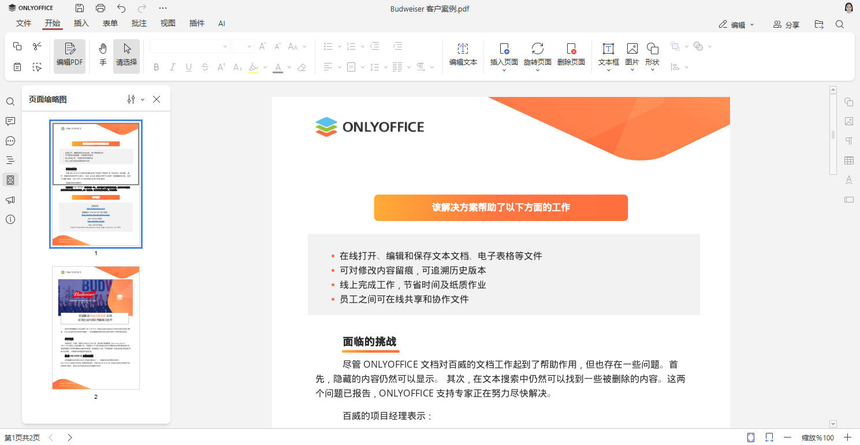This screenshot has height=445, width=860.
Task: Open the font name dropdown
Action: click(x=225, y=46)
